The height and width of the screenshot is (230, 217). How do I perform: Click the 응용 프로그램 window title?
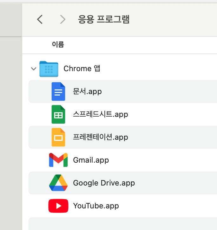[104, 19]
